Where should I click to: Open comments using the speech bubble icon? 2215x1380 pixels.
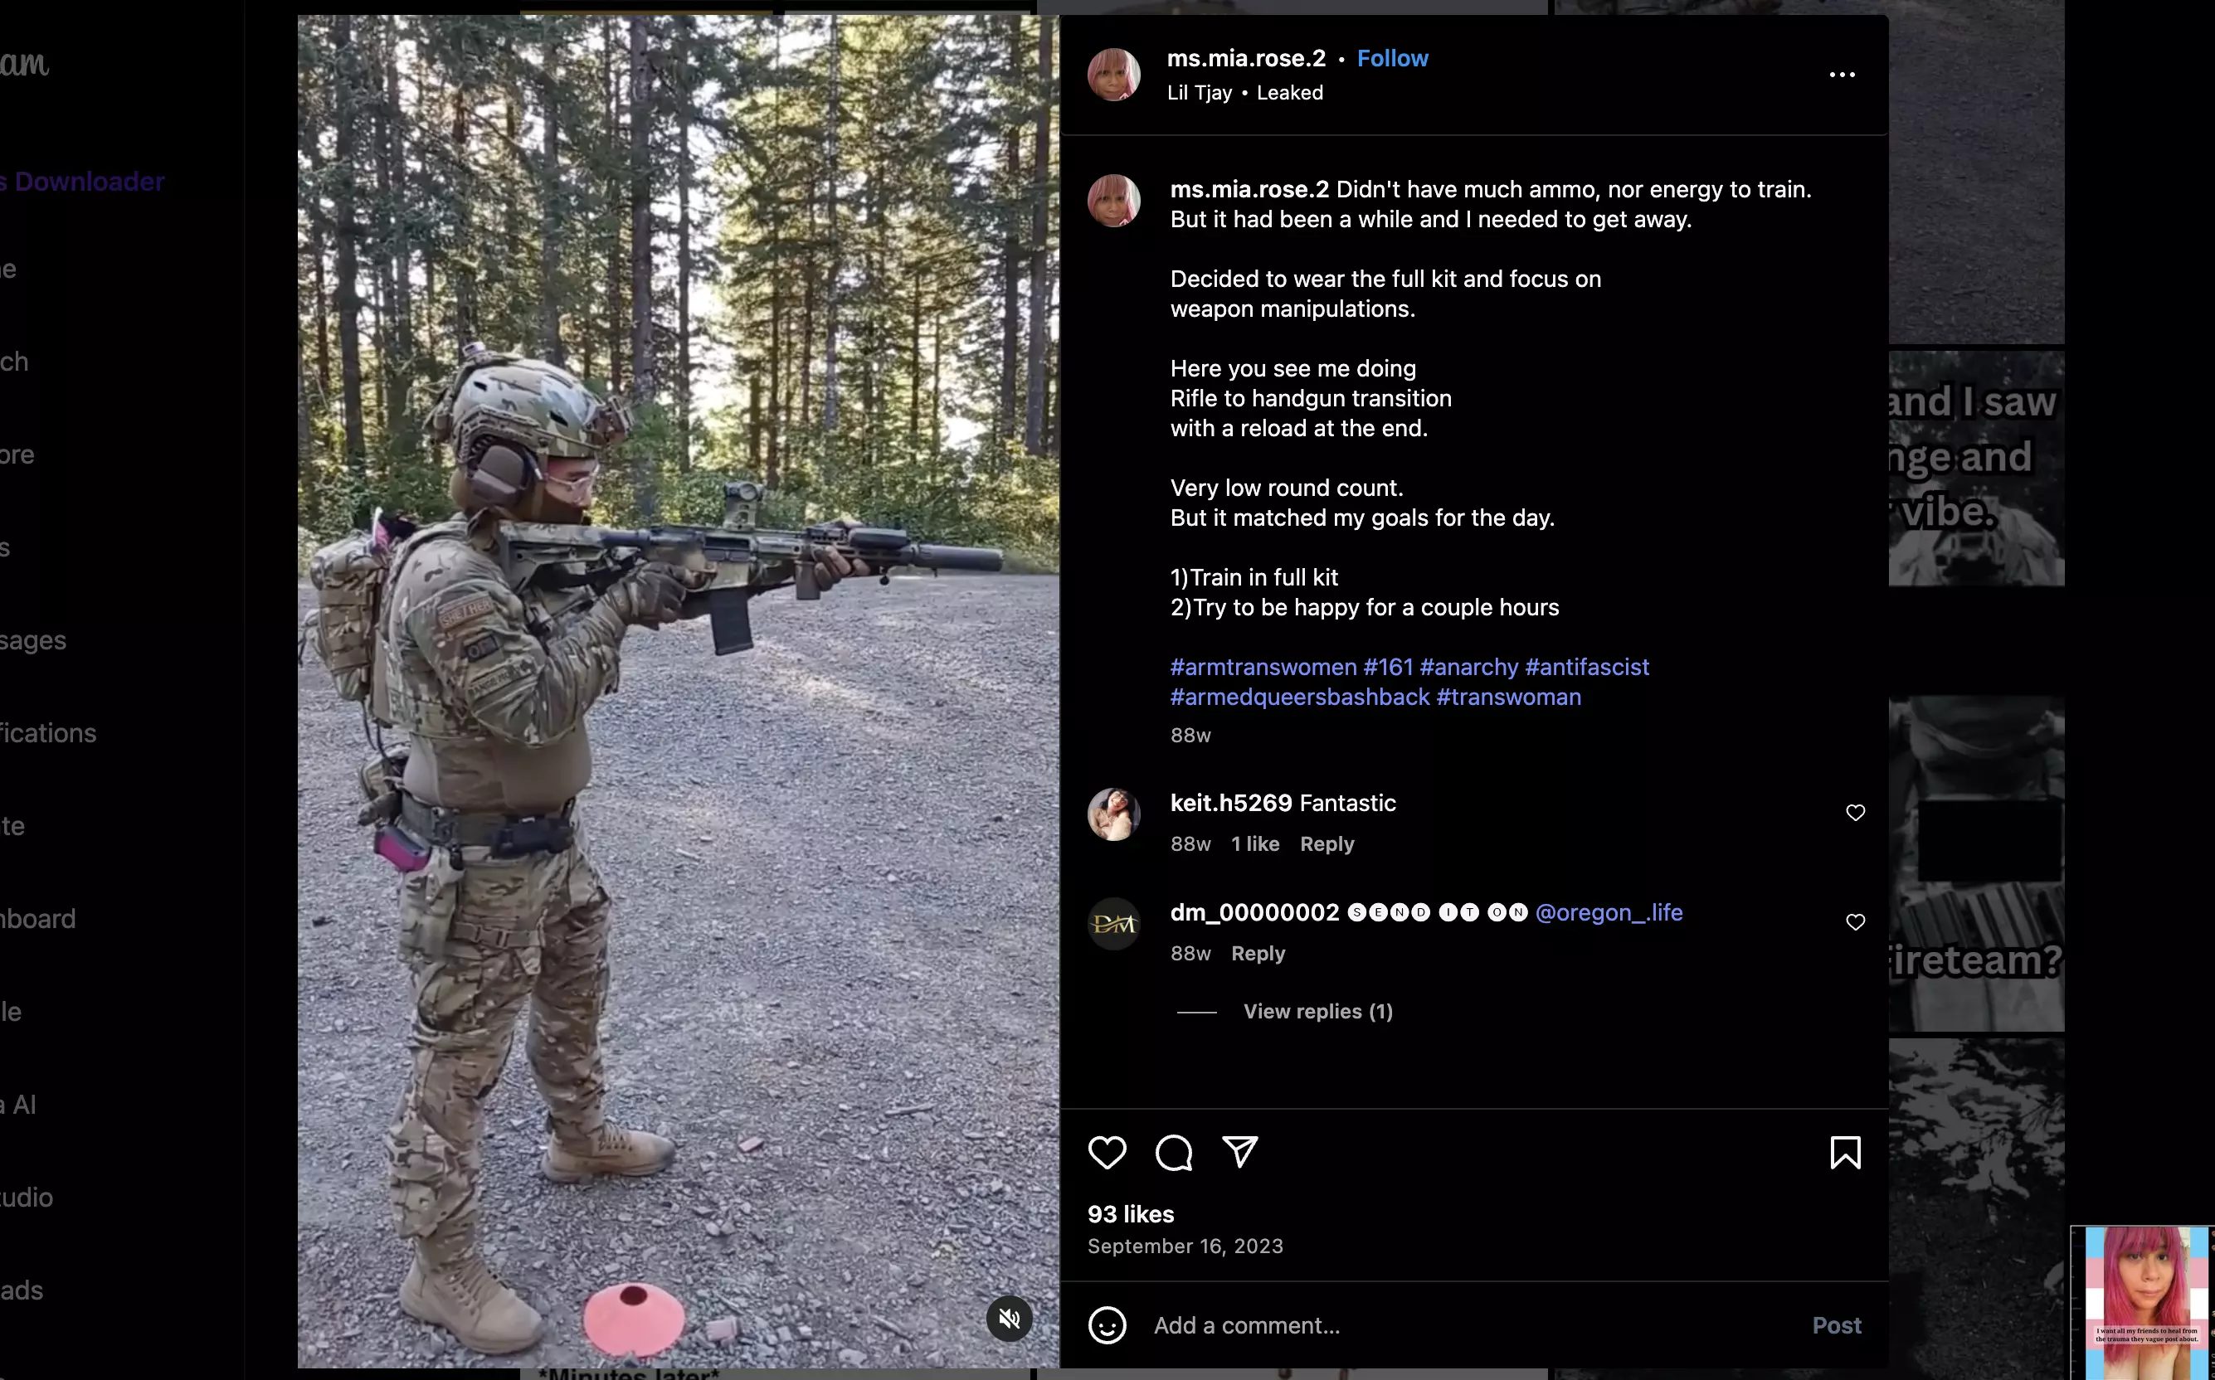pyautogui.click(x=1173, y=1152)
